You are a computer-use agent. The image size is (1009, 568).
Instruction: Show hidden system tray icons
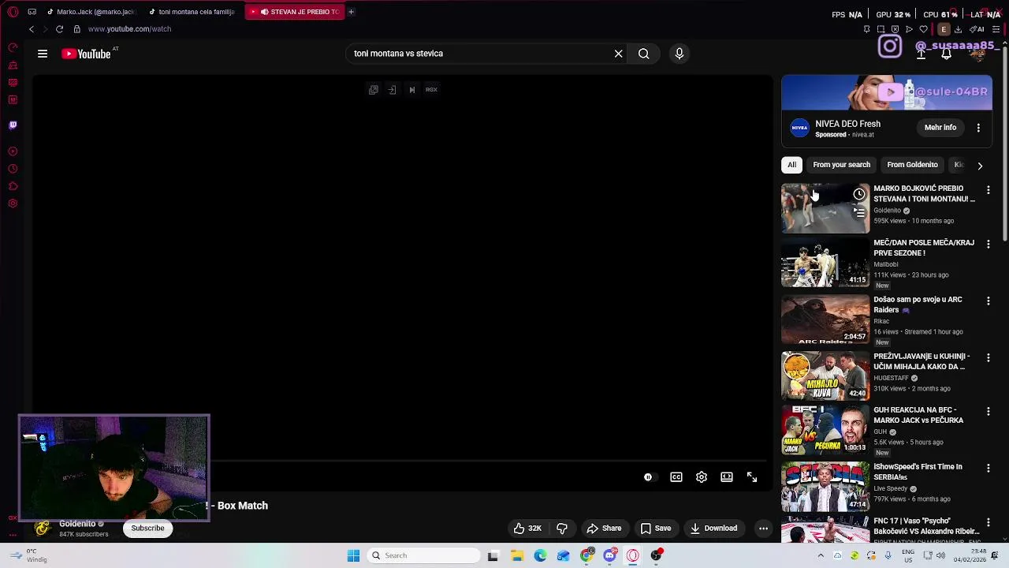[821, 555]
